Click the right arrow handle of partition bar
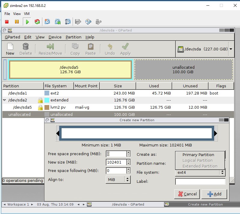 [215, 133]
